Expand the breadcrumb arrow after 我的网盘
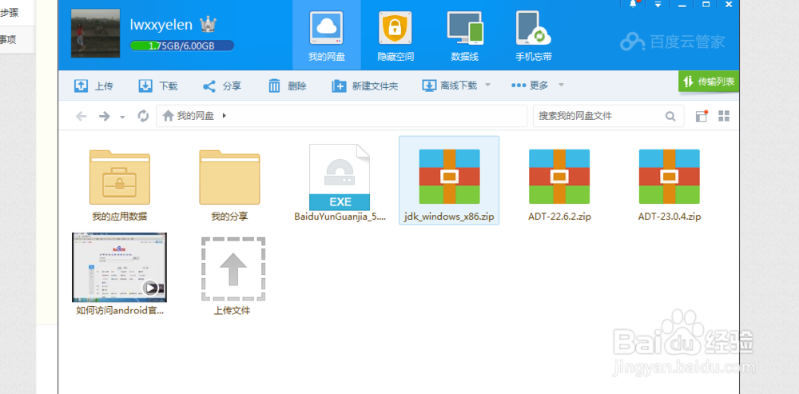Viewport: 799px width, 394px height. tap(225, 116)
